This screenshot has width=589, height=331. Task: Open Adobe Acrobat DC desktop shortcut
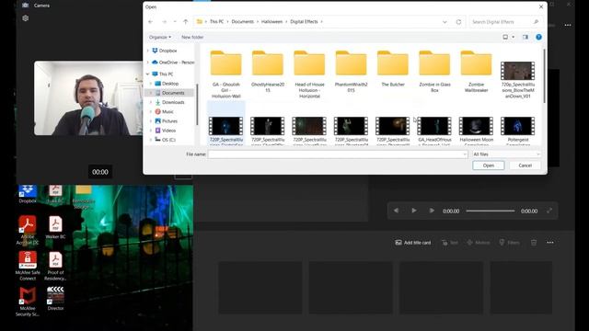click(x=28, y=231)
